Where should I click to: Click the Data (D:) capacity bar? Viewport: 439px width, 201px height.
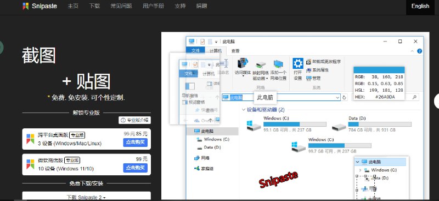(380, 125)
